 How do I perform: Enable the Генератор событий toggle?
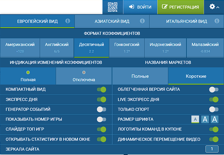[x=101, y=109]
